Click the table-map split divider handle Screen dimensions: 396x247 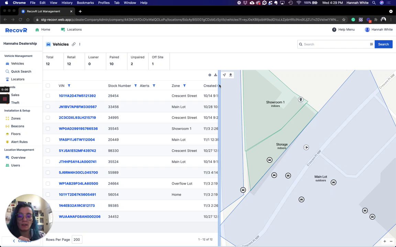[219, 158]
